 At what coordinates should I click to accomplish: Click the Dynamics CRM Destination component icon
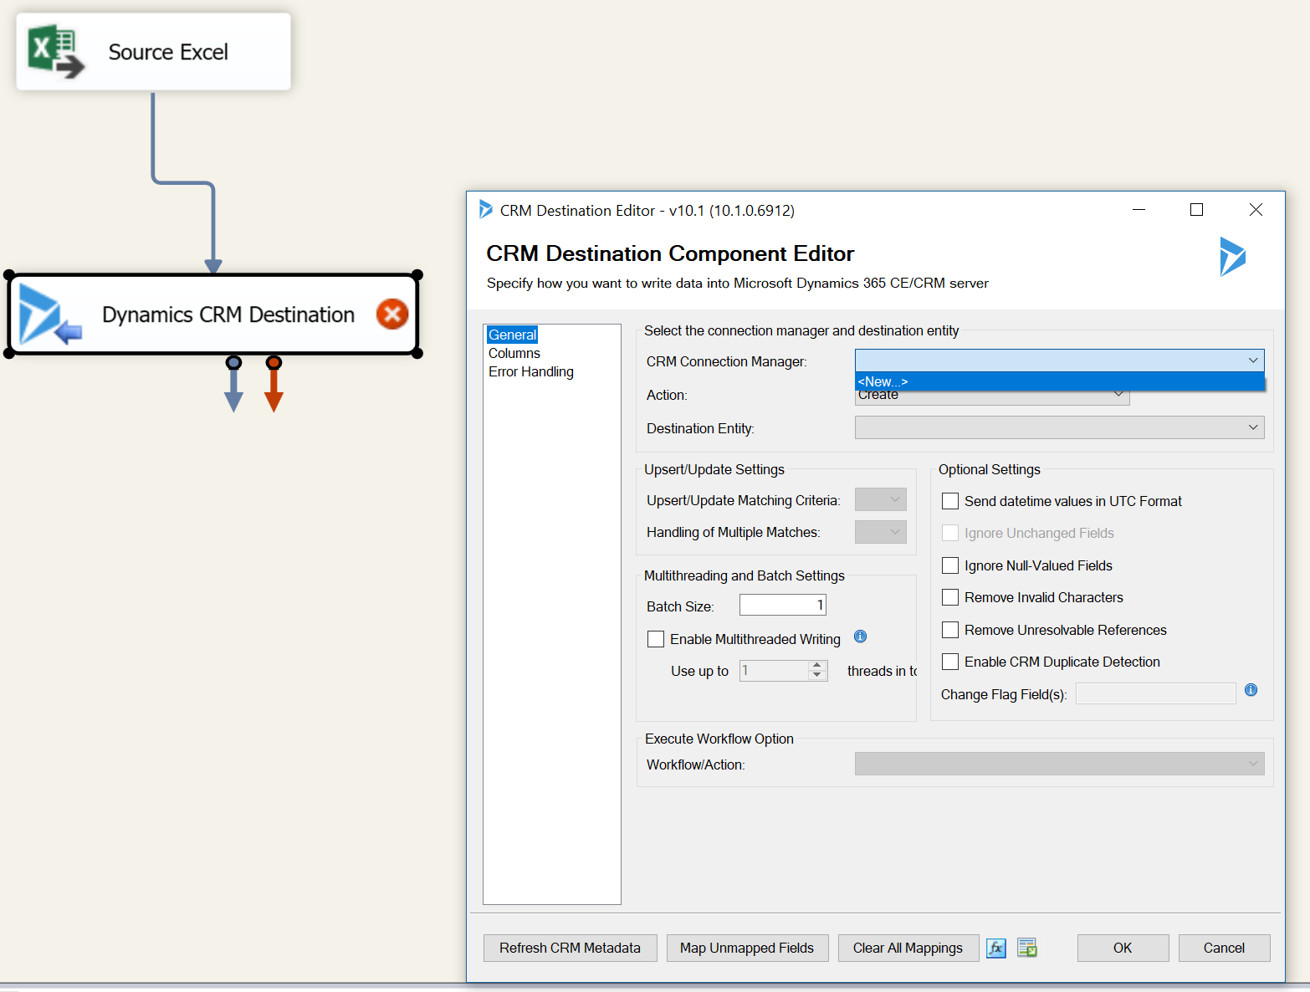click(49, 314)
